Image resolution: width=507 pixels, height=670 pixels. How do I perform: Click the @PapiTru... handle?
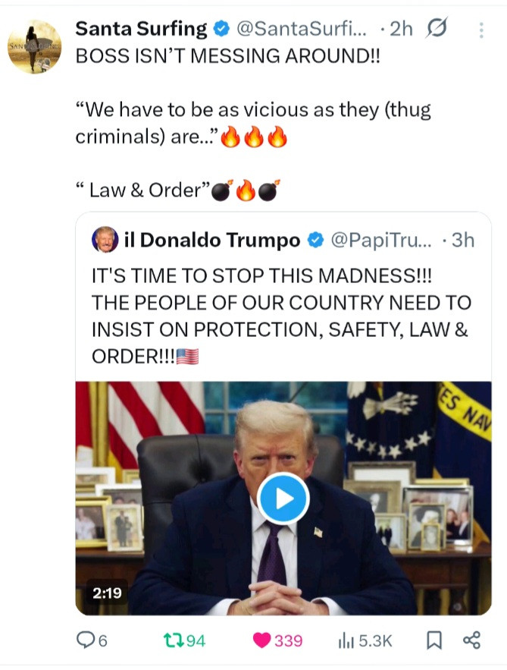click(x=381, y=240)
